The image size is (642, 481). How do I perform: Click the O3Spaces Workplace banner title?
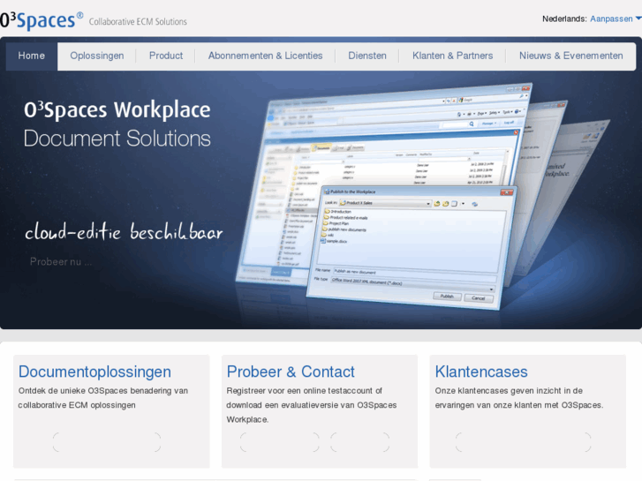click(x=117, y=110)
